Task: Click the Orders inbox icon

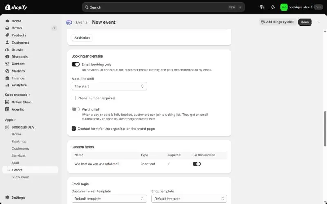Action: pyautogui.click(x=7, y=28)
